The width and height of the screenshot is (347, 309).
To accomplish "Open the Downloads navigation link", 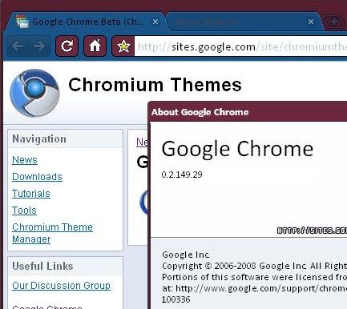I will pyautogui.click(x=37, y=177).
